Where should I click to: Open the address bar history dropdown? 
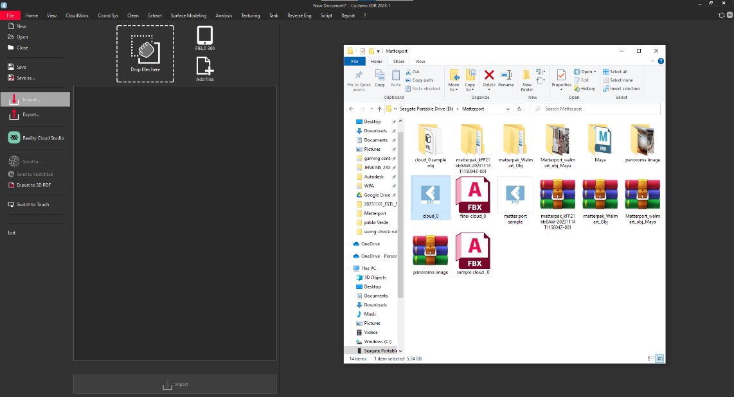[508, 109]
